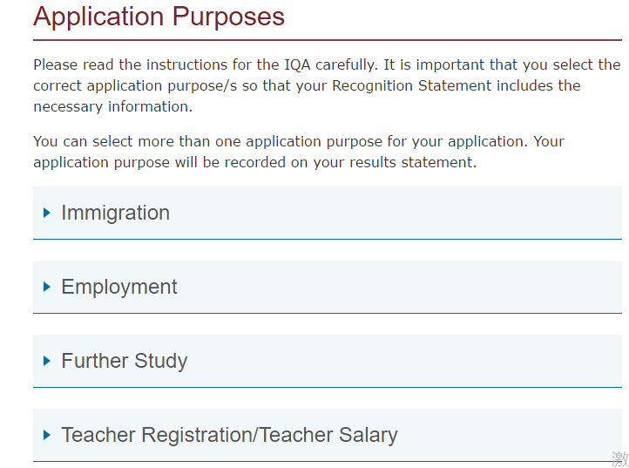629x468 pixels.
Task: Click empty area of the Employment panel bar
Action: tap(399, 287)
